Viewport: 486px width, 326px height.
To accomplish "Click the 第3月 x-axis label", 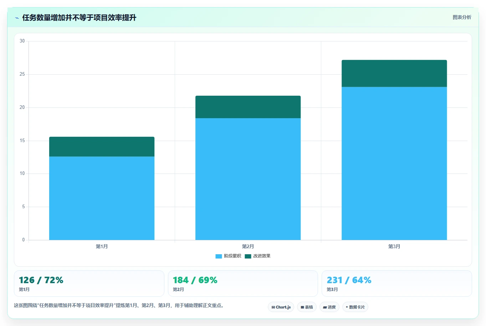I will tap(394, 246).
